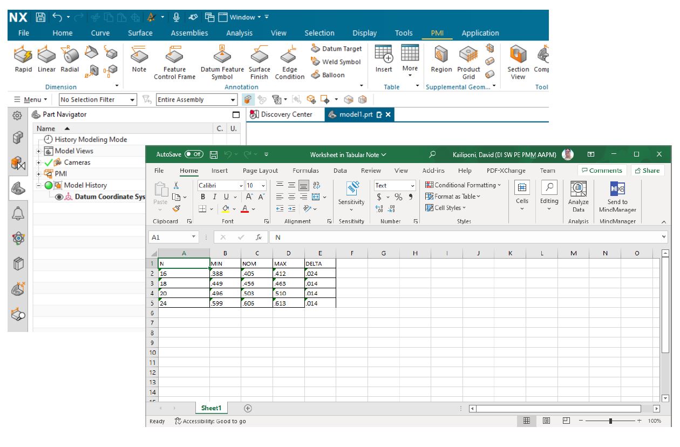Click the Balloon annotation icon

(316, 75)
